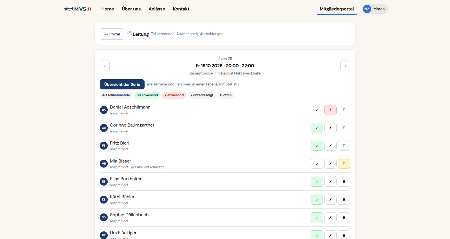Viewport: 450px width, 239px height.
Task: Select the Mitgliederportal tab
Action: 337,9
